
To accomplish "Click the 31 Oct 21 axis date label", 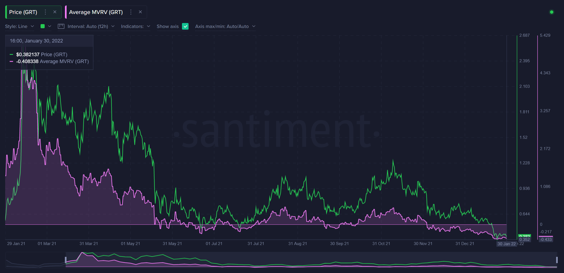I will coord(381,244).
